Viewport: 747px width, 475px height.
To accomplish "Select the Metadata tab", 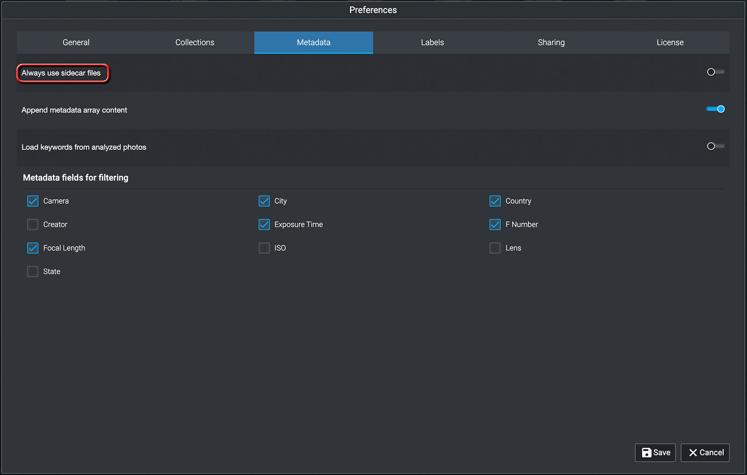I will point(313,42).
